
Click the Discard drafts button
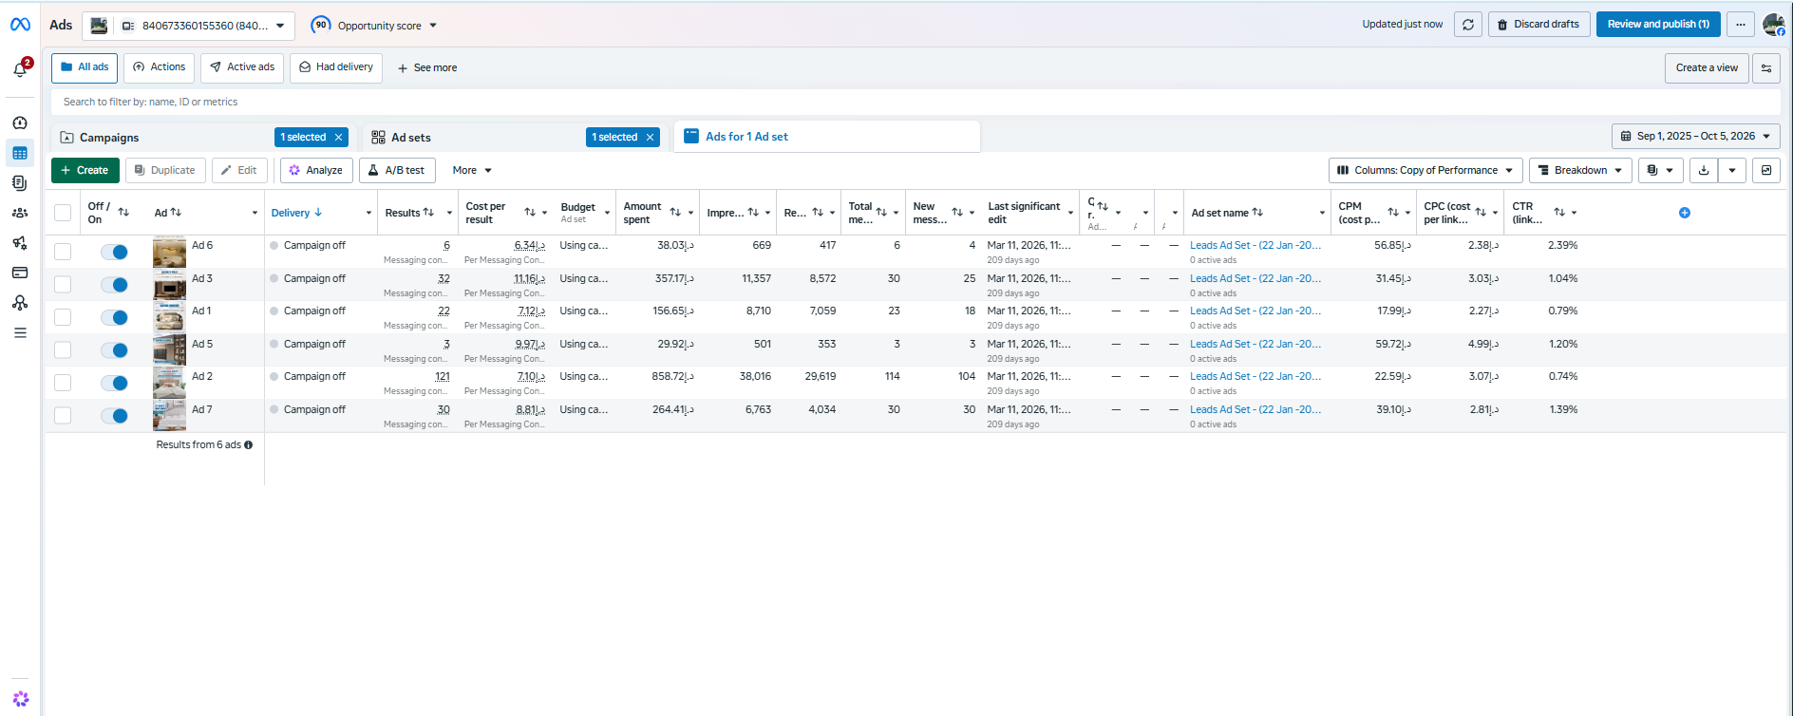(x=1538, y=25)
